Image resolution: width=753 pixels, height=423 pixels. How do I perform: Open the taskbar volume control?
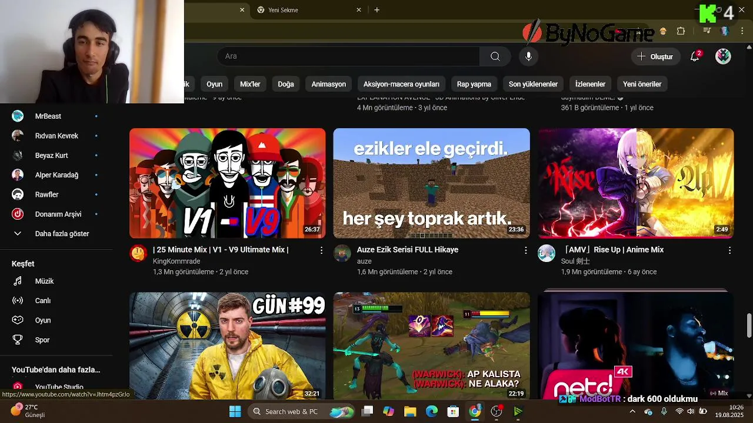691,411
